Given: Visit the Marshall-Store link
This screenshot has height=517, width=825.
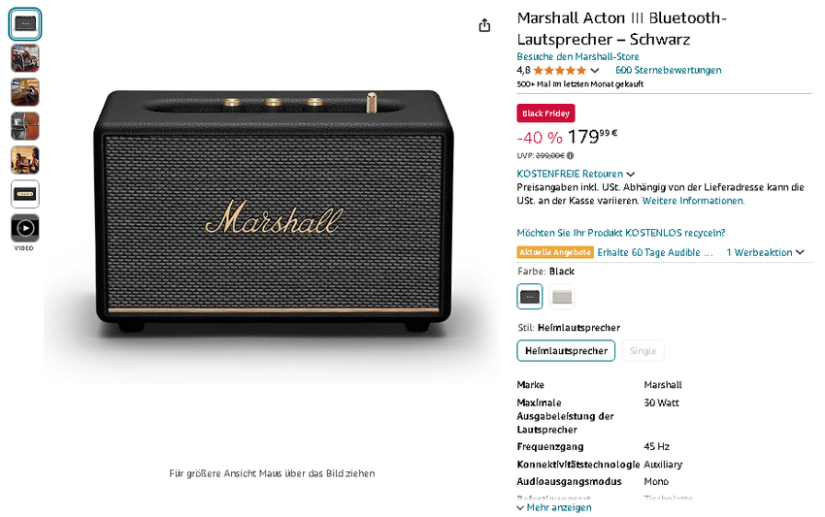Looking at the screenshot, I should click(x=577, y=57).
